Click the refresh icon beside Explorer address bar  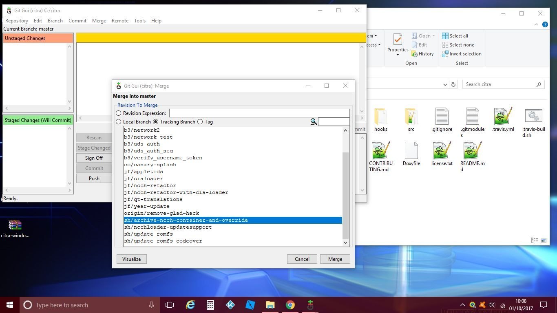click(x=453, y=84)
